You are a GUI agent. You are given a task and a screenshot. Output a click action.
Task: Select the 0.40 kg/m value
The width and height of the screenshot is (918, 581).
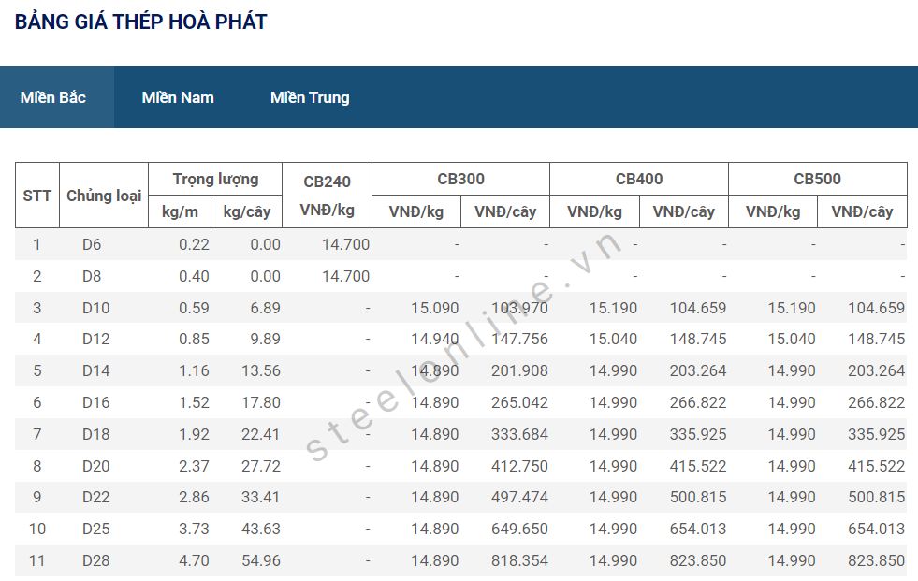point(194,276)
